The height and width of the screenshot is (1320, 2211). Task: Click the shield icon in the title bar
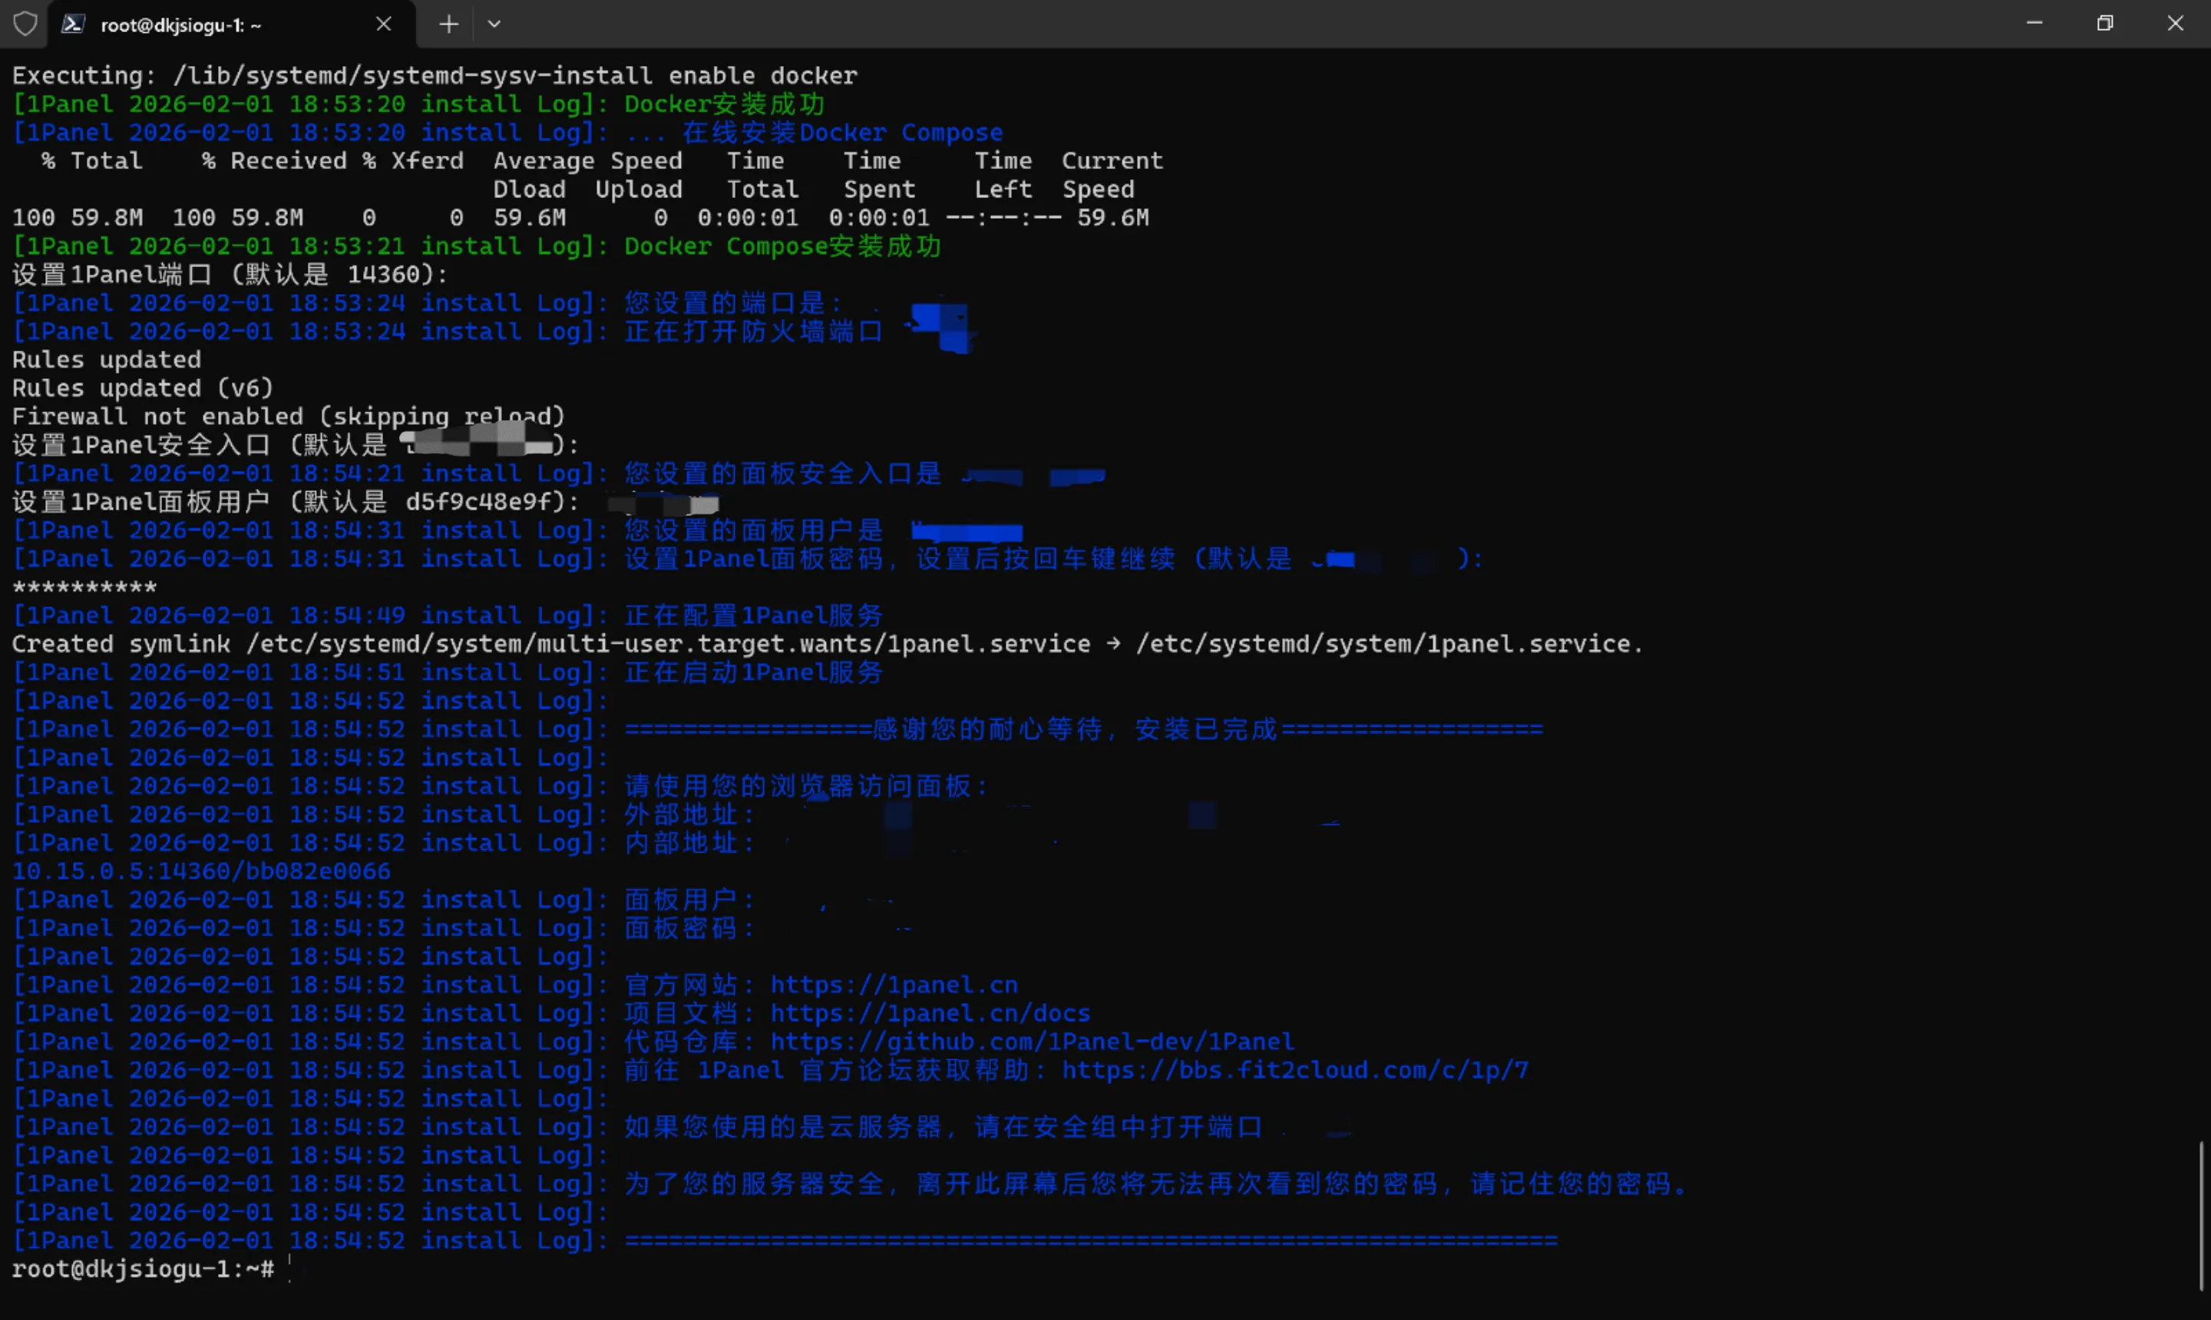(25, 24)
